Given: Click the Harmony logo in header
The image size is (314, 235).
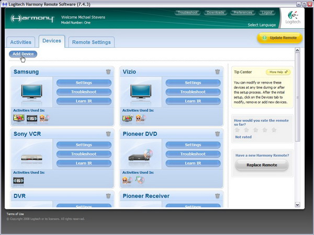Looking at the screenshot, I should (x=32, y=18).
